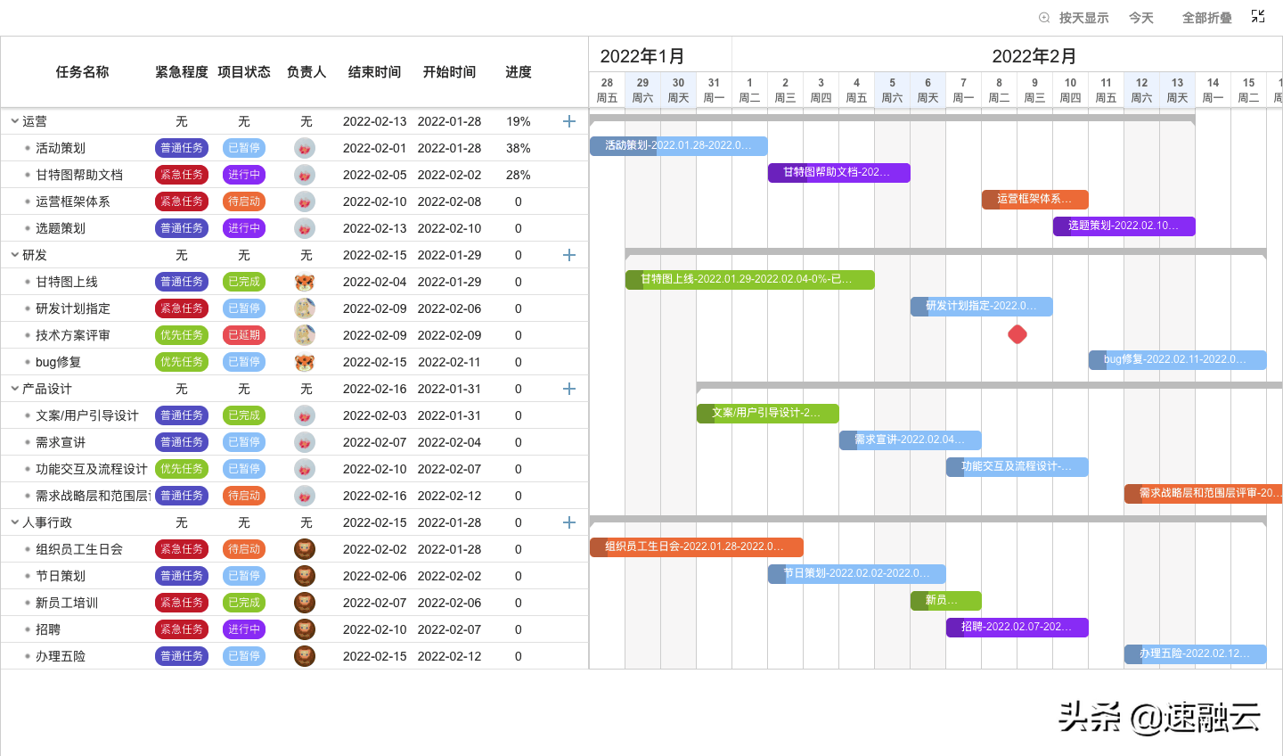Image resolution: width=1283 pixels, height=756 pixels.
Task: Click the owl avatar in 新员工培训 row
Action: pyautogui.click(x=305, y=603)
